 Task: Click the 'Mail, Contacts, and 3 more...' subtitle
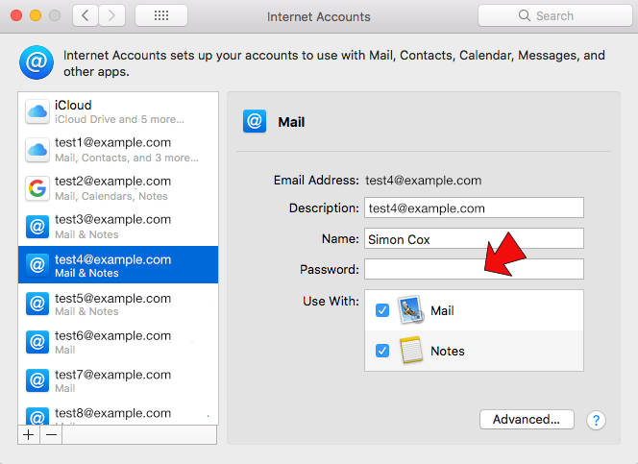tap(127, 158)
